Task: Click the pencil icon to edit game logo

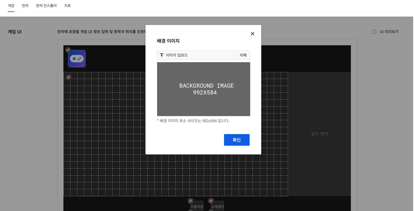Action: coord(68,50)
